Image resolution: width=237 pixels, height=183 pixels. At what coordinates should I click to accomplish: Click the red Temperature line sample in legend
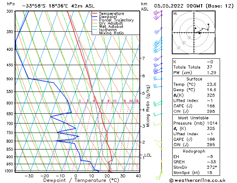[95, 14]
